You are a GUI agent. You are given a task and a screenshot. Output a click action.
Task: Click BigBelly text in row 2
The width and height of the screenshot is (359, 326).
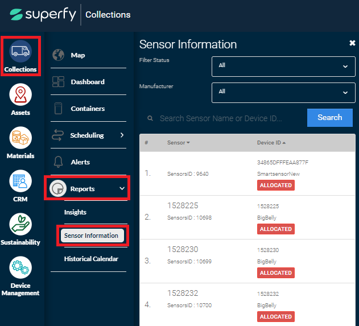coord(267,218)
